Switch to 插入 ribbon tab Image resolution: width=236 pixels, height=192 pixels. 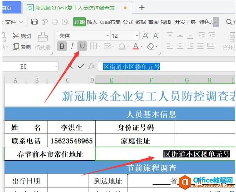[x=92, y=22]
